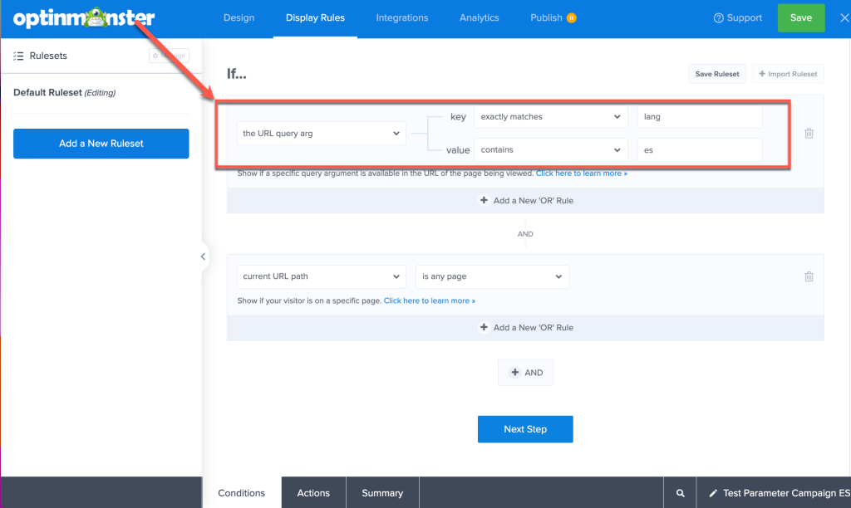Click Add a New Ruleset button
The width and height of the screenshot is (851, 508).
101,144
